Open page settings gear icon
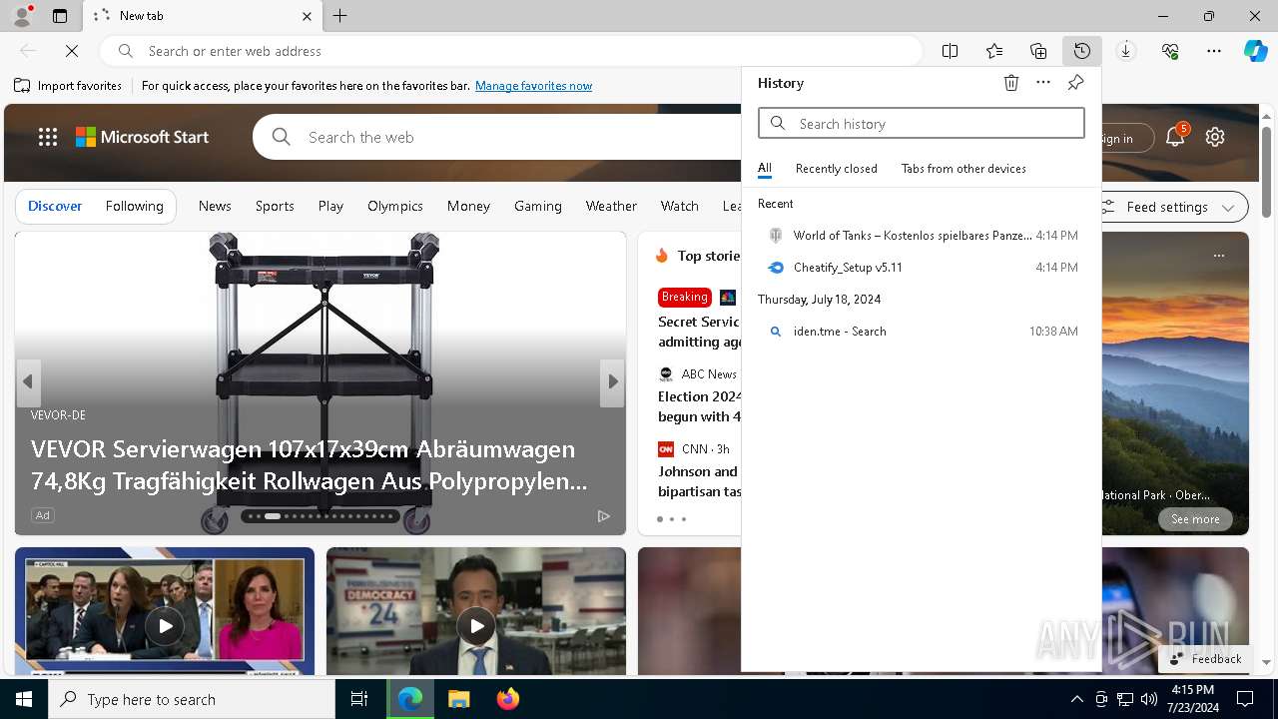Screen dimensions: 1278x719 pos(1215,137)
